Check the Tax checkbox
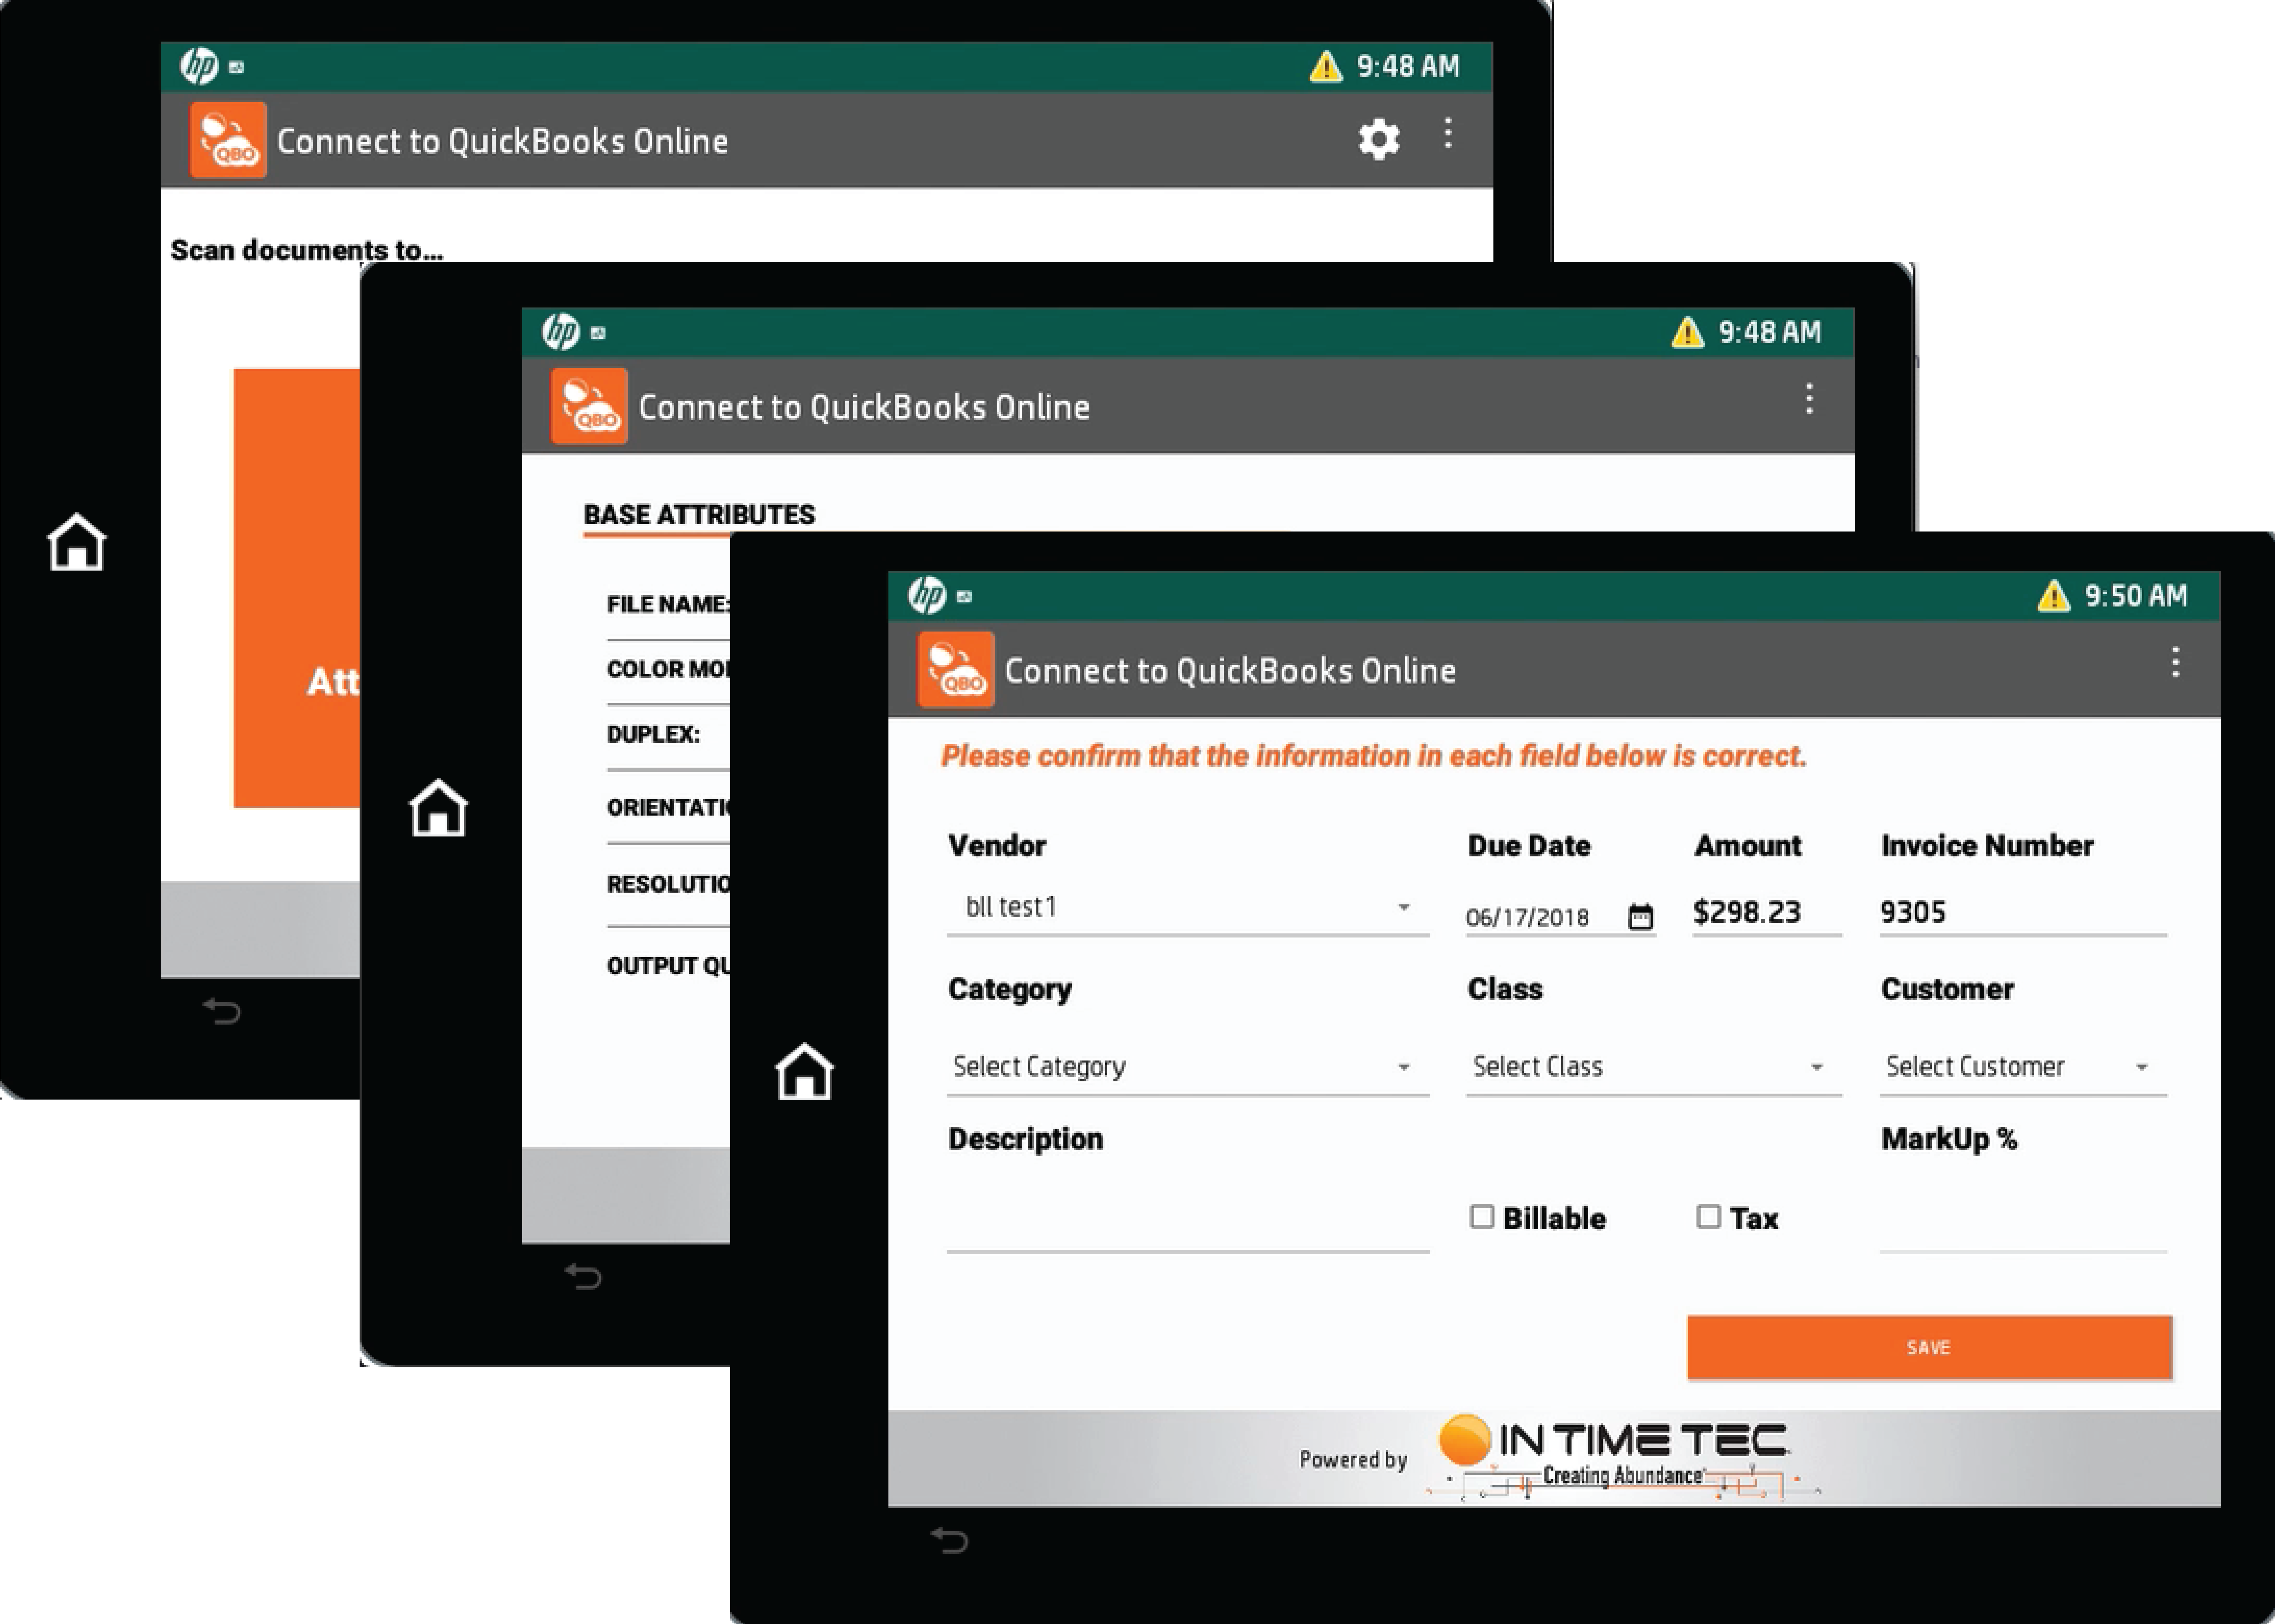 (1708, 1217)
